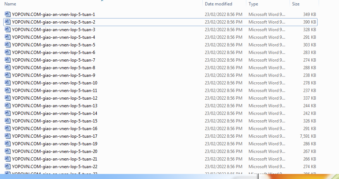Click Word icon beside tuan-5 file

(7, 45)
